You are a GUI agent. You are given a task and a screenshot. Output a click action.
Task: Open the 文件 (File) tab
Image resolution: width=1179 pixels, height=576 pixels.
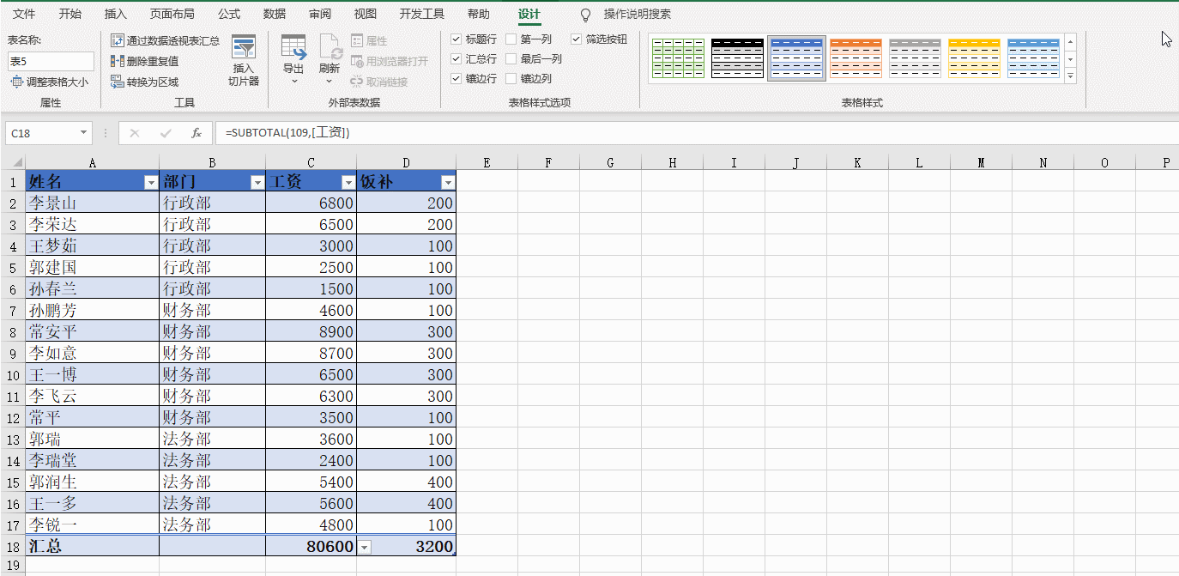click(24, 15)
